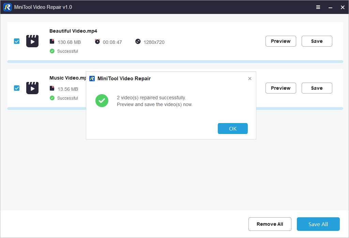
Task: Click resolution icon beside 1280x720
Action: pyautogui.click(x=138, y=41)
